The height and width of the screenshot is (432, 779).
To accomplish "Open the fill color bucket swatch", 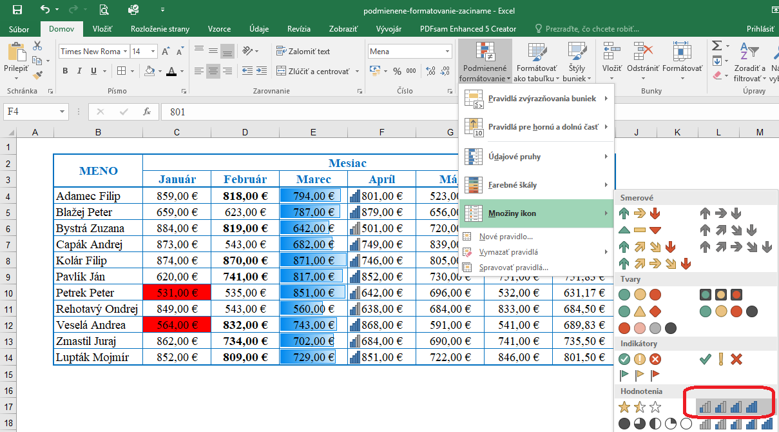I will click(x=149, y=71).
